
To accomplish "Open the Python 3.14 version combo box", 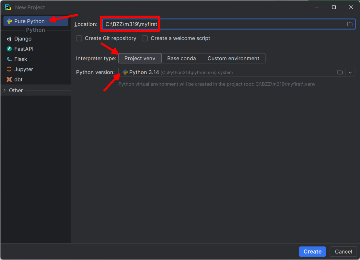I will click(232, 72).
